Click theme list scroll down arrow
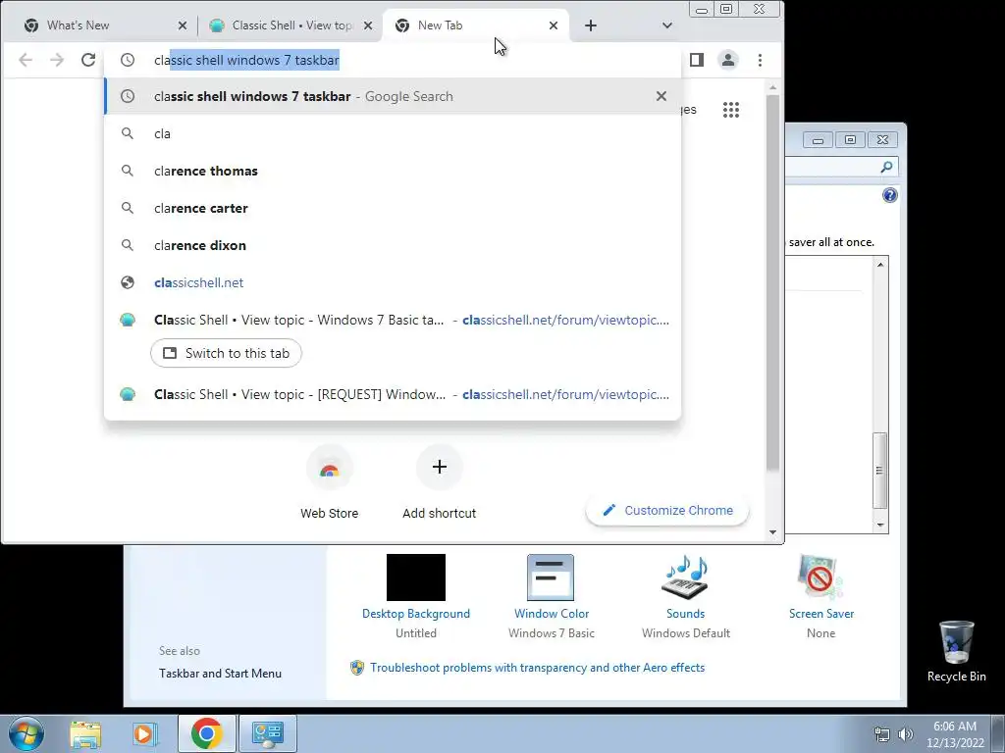1005x753 pixels. [880, 526]
